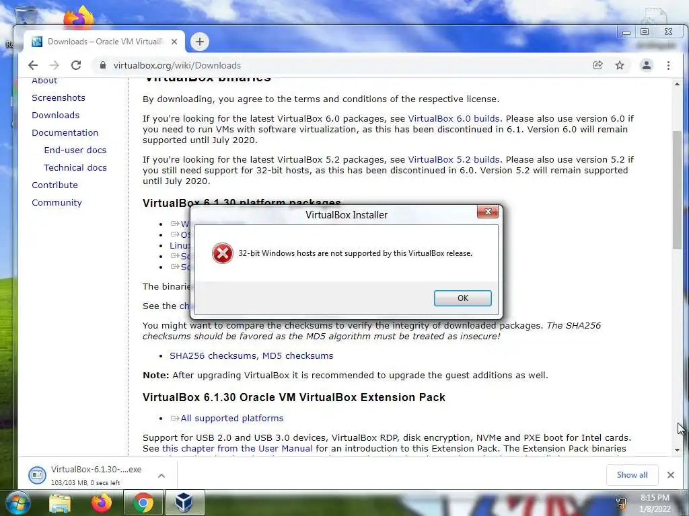Close the Downloads – Oracle VM VirtualBox tab

coord(174,42)
